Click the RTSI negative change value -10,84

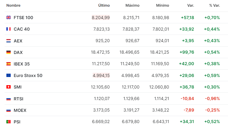pyautogui.click(x=187, y=99)
